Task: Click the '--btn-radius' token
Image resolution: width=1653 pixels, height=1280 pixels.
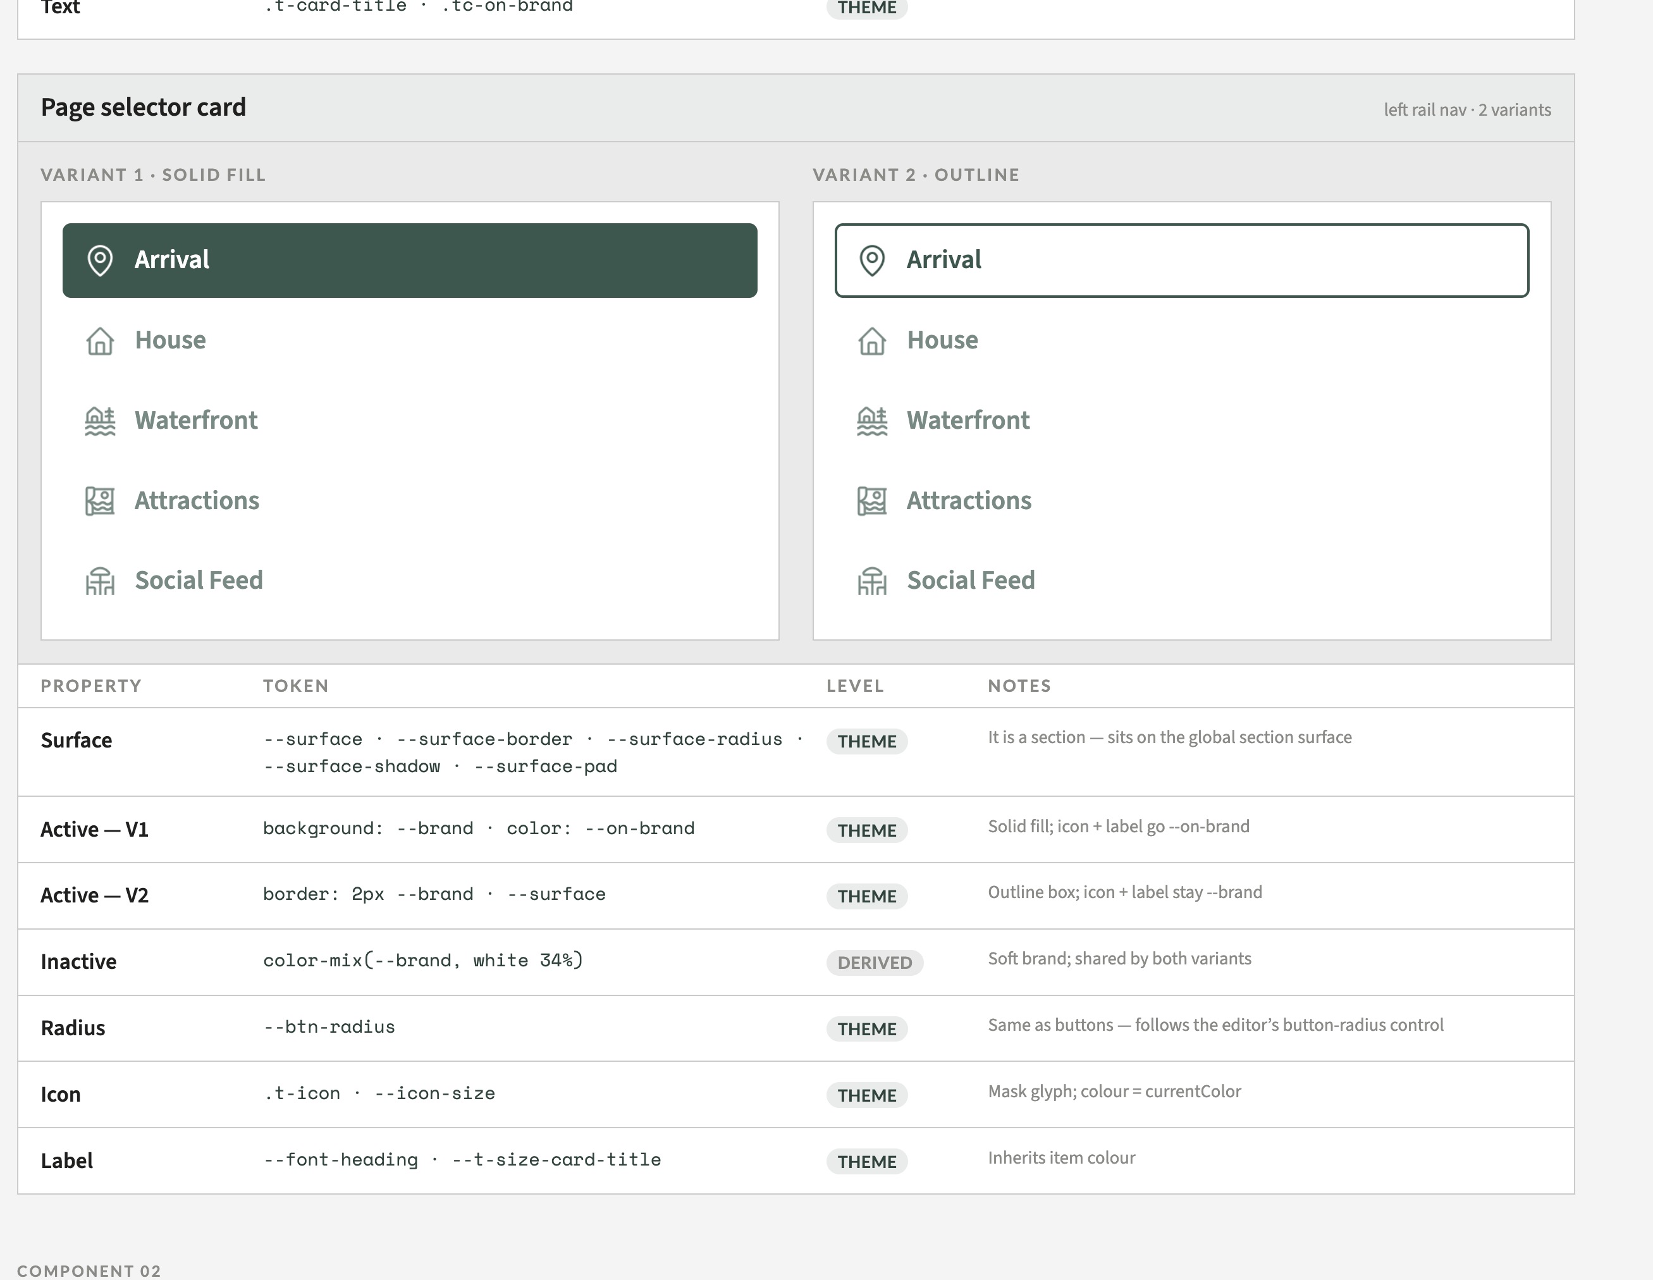Action: pyautogui.click(x=329, y=1027)
